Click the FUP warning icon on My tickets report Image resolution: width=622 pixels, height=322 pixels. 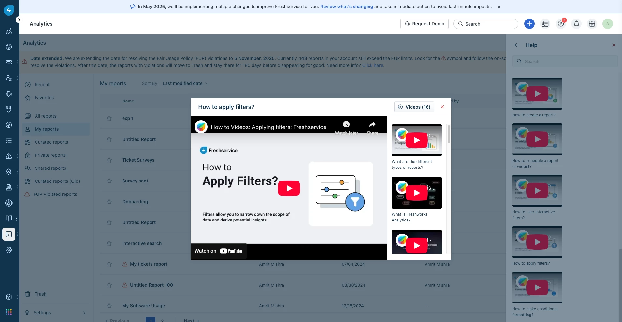pyautogui.click(x=125, y=264)
